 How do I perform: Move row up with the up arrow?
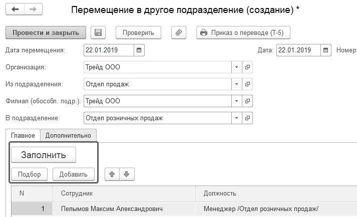point(112,174)
